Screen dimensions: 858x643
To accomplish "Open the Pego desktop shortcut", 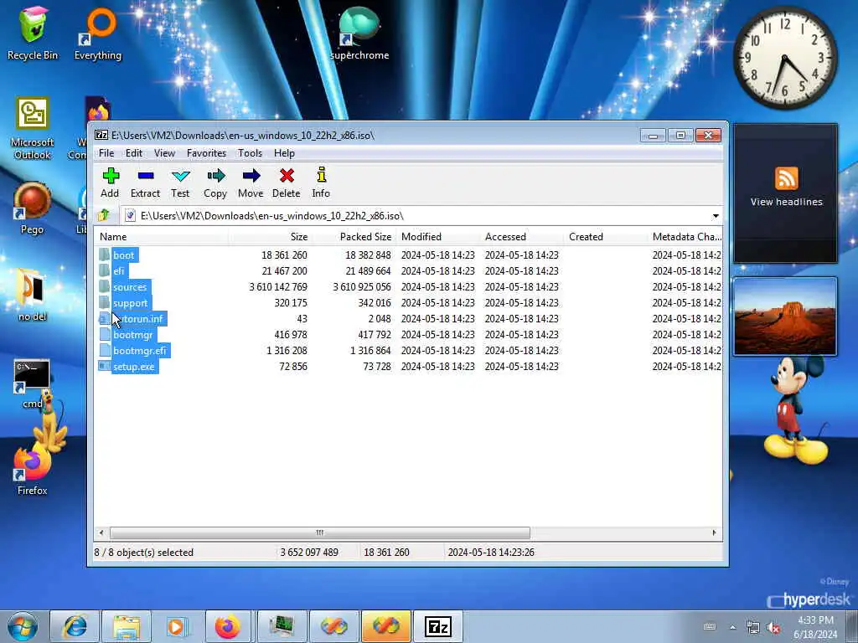I will coord(32,208).
